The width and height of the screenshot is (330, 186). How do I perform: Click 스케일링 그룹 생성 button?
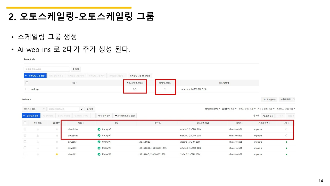35,76
